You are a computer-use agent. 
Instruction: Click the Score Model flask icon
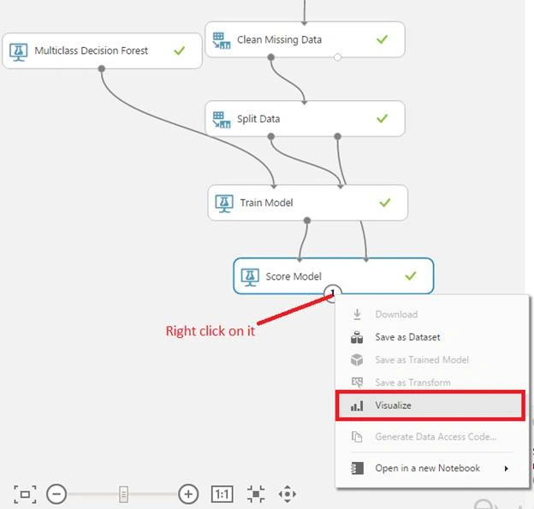pos(250,277)
